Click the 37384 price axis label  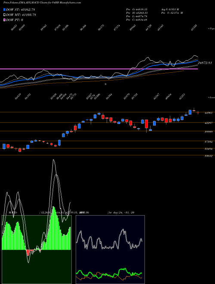tap(208, 141)
